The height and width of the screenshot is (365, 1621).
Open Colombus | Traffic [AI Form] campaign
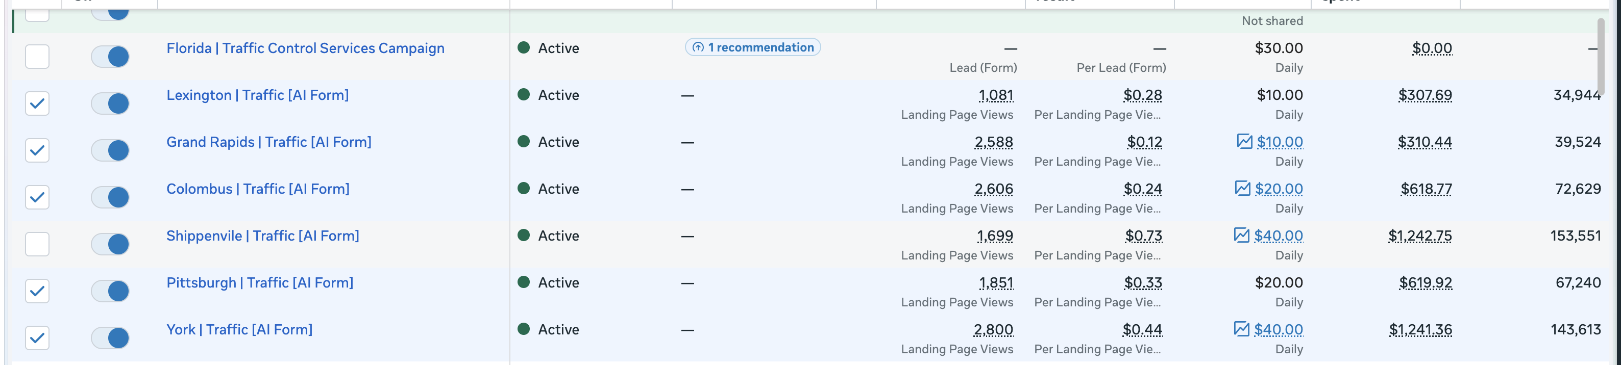(x=258, y=189)
